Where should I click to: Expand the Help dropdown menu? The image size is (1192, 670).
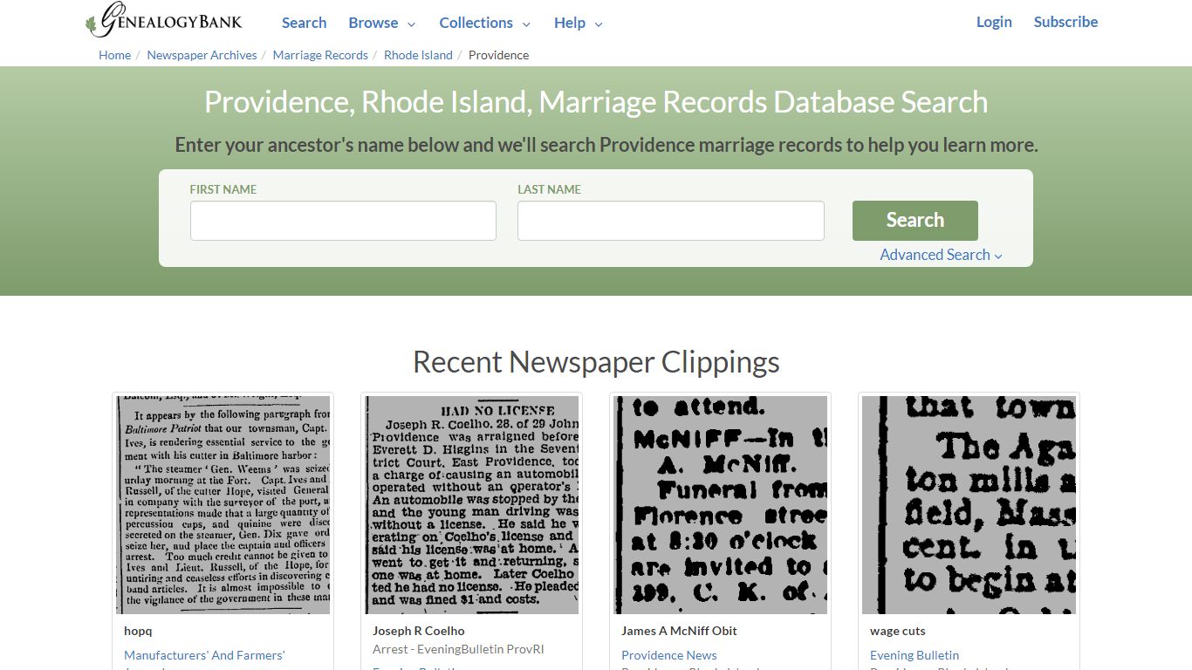pyautogui.click(x=579, y=23)
